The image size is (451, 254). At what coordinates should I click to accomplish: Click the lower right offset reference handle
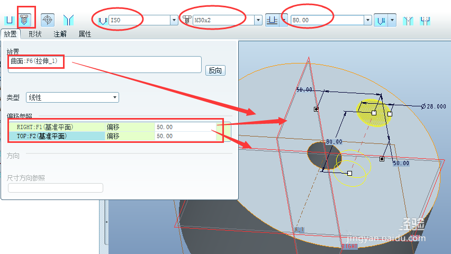pyautogui.click(x=382, y=159)
